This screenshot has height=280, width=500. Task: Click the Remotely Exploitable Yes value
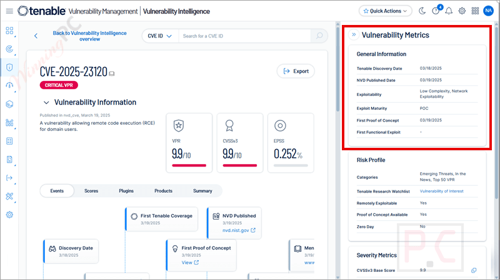[x=423, y=203]
